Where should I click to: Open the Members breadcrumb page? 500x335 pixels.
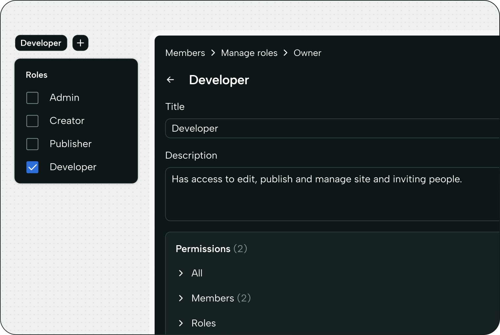(185, 53)
